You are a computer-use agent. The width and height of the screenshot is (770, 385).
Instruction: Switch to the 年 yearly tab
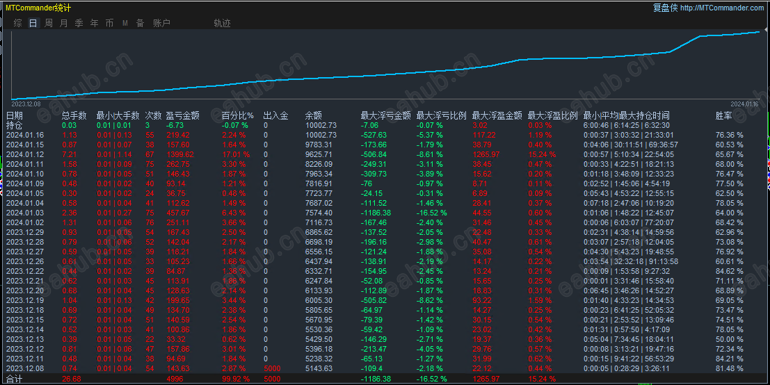pyautogui.click(x=95, y=23)
